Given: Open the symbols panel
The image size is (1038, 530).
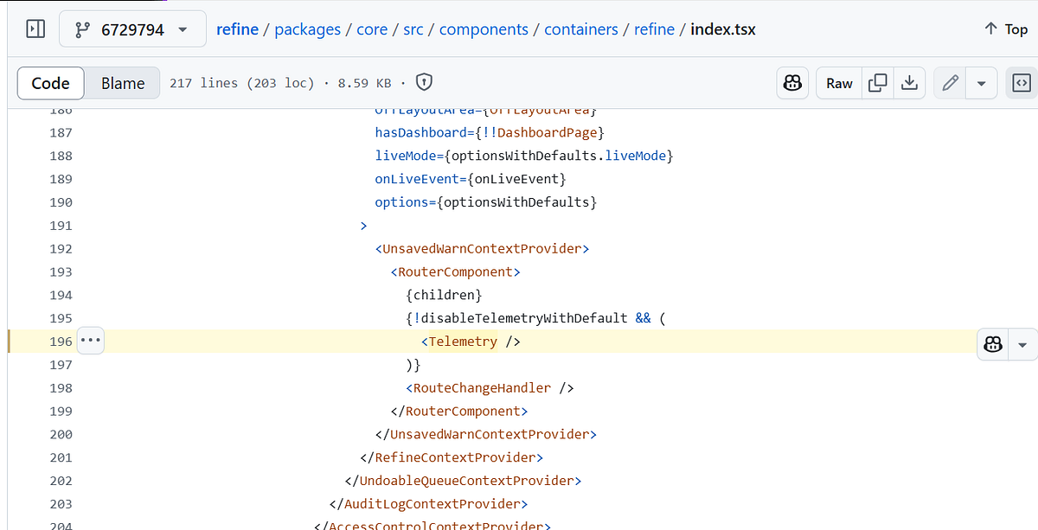Looking at the screenshot, I should coord(1021,82).
